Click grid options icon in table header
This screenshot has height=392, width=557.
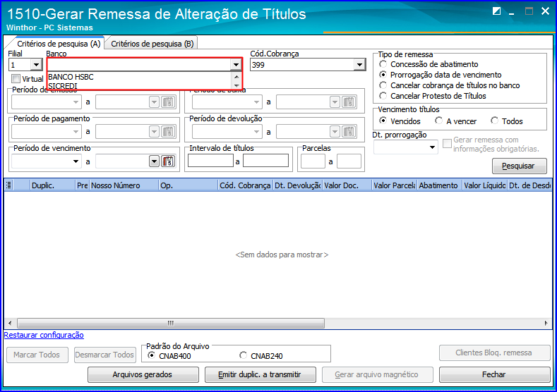click(8, 185)
